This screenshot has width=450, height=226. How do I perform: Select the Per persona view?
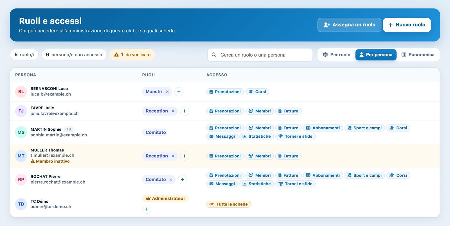pyautogui.click(x=376, y=55)
